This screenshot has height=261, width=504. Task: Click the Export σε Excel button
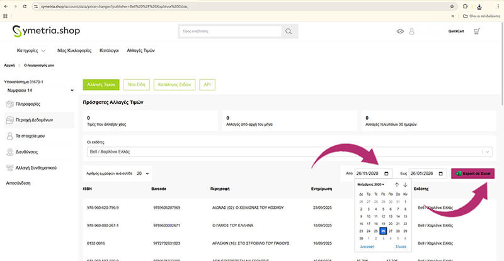tap(472, 173)
